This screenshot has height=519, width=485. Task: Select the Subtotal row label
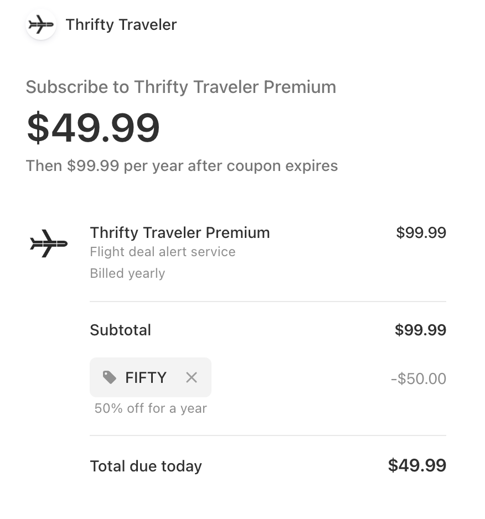(120, 330)
